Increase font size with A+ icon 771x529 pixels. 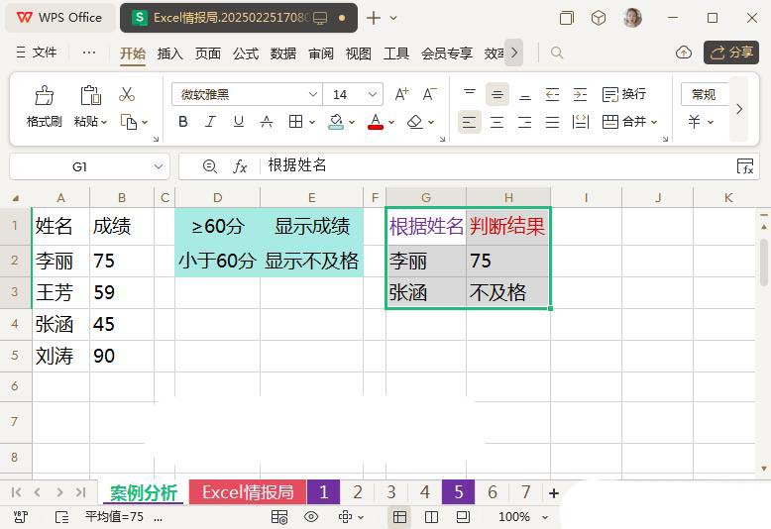tap(401, 94)
